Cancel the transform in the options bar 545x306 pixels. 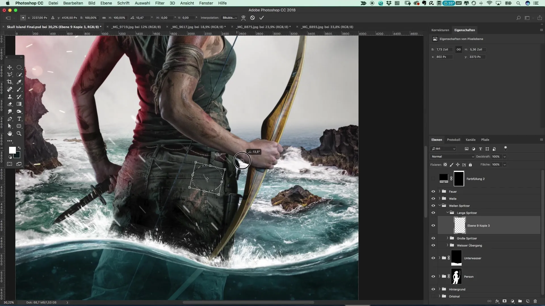(252, 18)
